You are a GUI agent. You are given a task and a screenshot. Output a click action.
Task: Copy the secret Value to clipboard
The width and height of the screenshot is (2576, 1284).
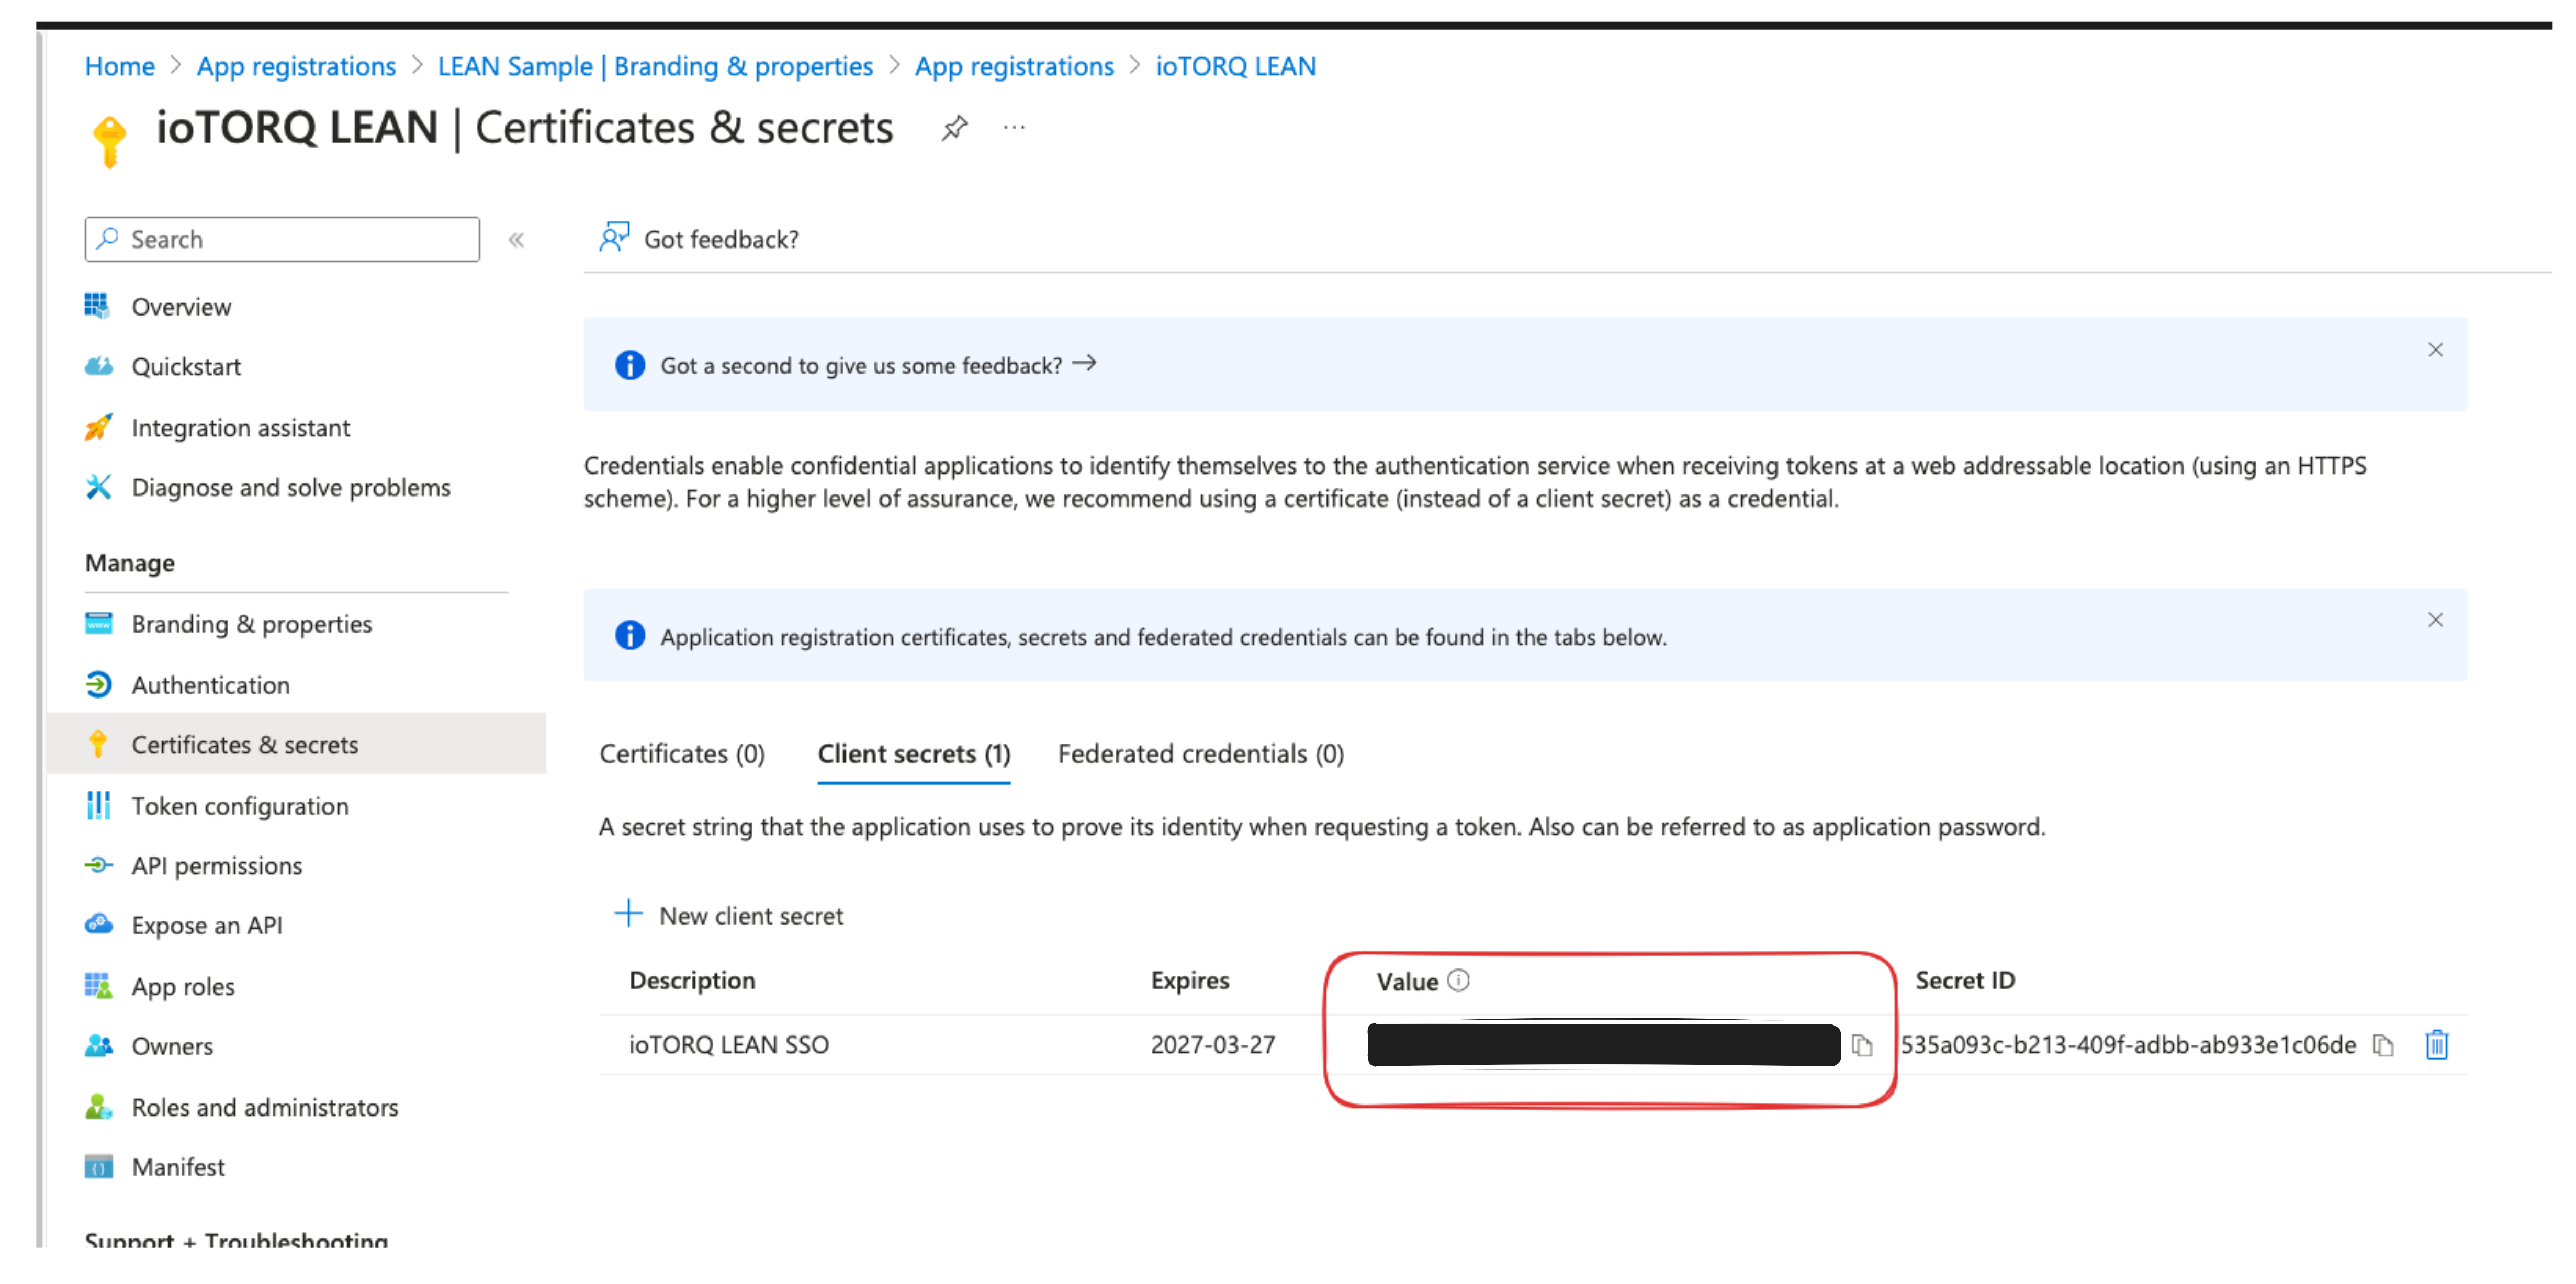pos(1861,1046)
